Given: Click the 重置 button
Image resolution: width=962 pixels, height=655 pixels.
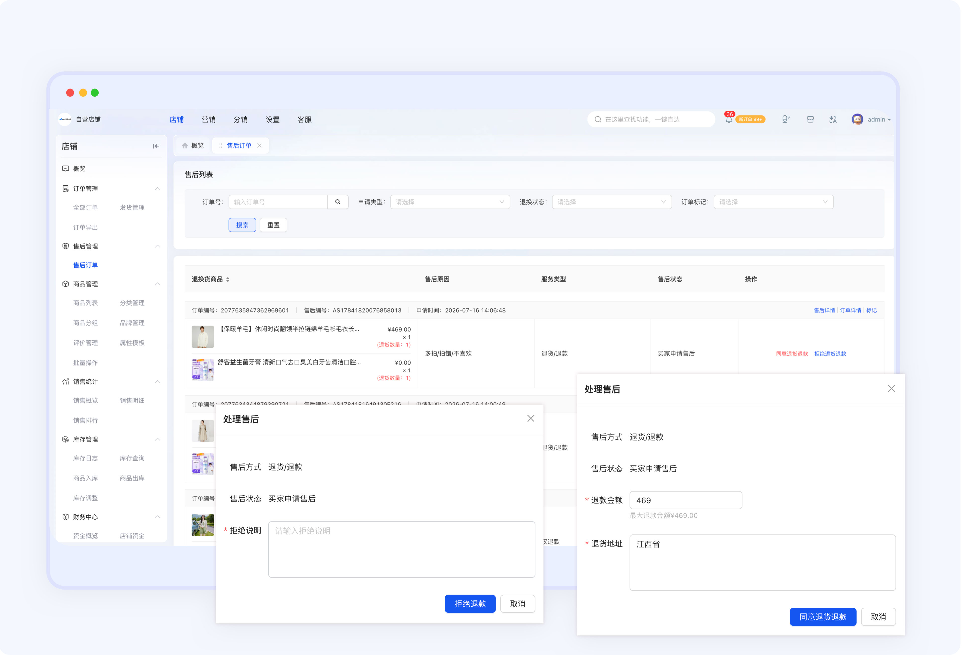Looking at the screenshot, I should (273, 225).
